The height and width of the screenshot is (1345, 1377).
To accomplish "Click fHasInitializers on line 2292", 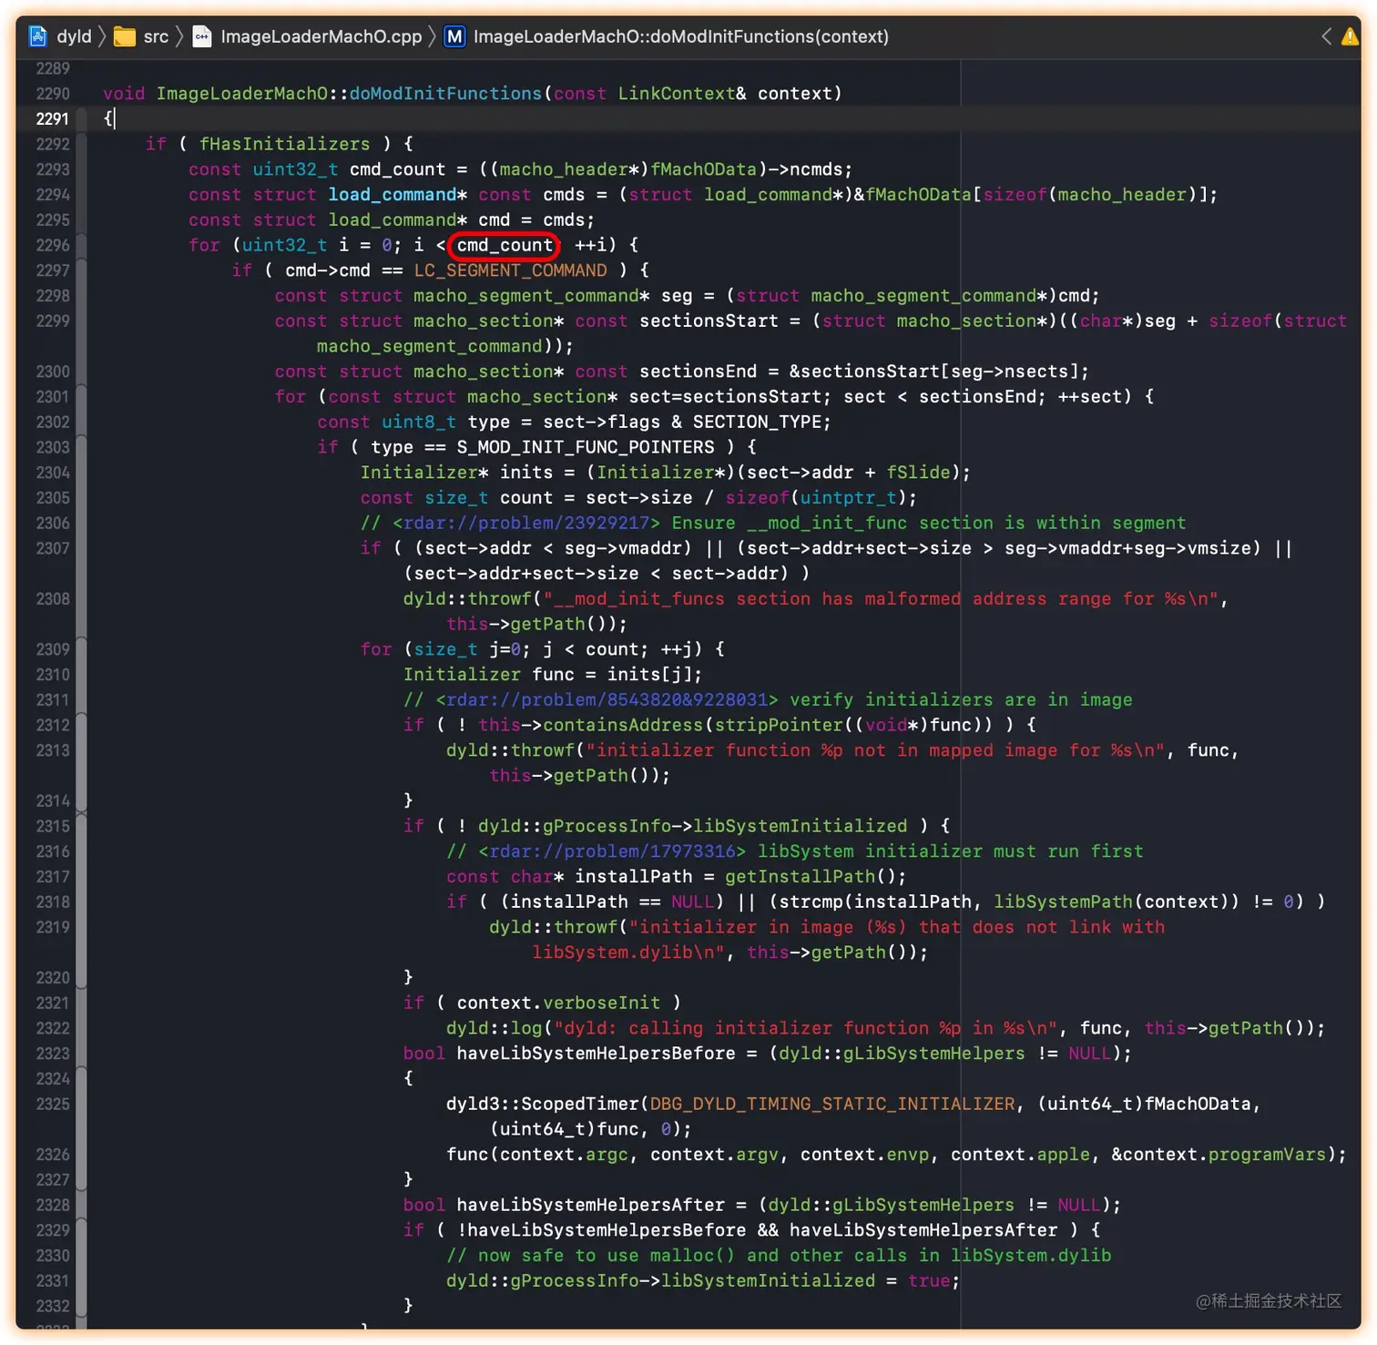I will click(x=285, y=144).
